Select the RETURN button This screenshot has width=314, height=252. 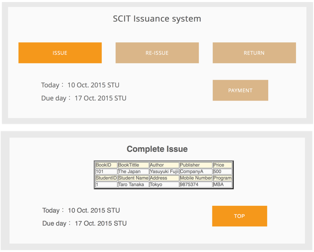click(x=254, y=53)
